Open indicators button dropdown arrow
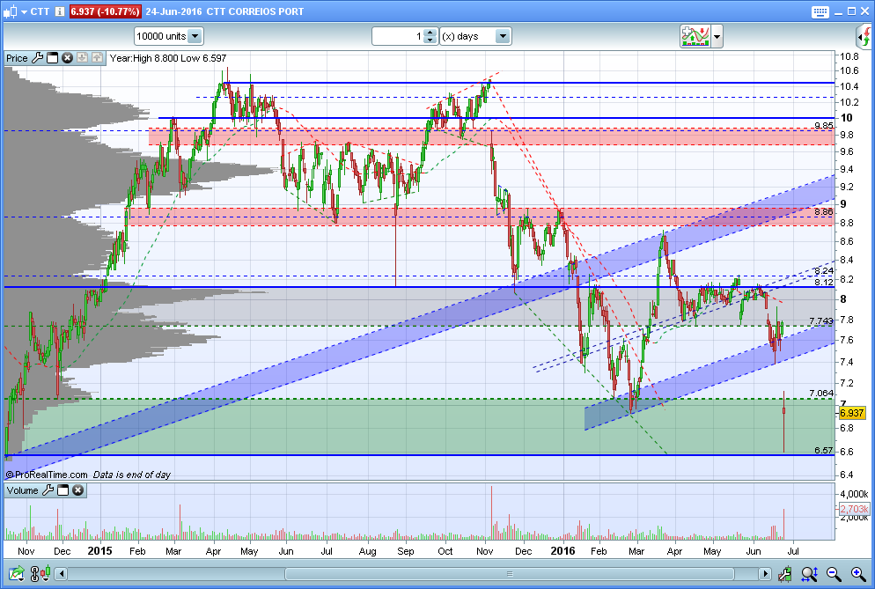The width and height of the screenshot is (875, 589). coord(717,37)
